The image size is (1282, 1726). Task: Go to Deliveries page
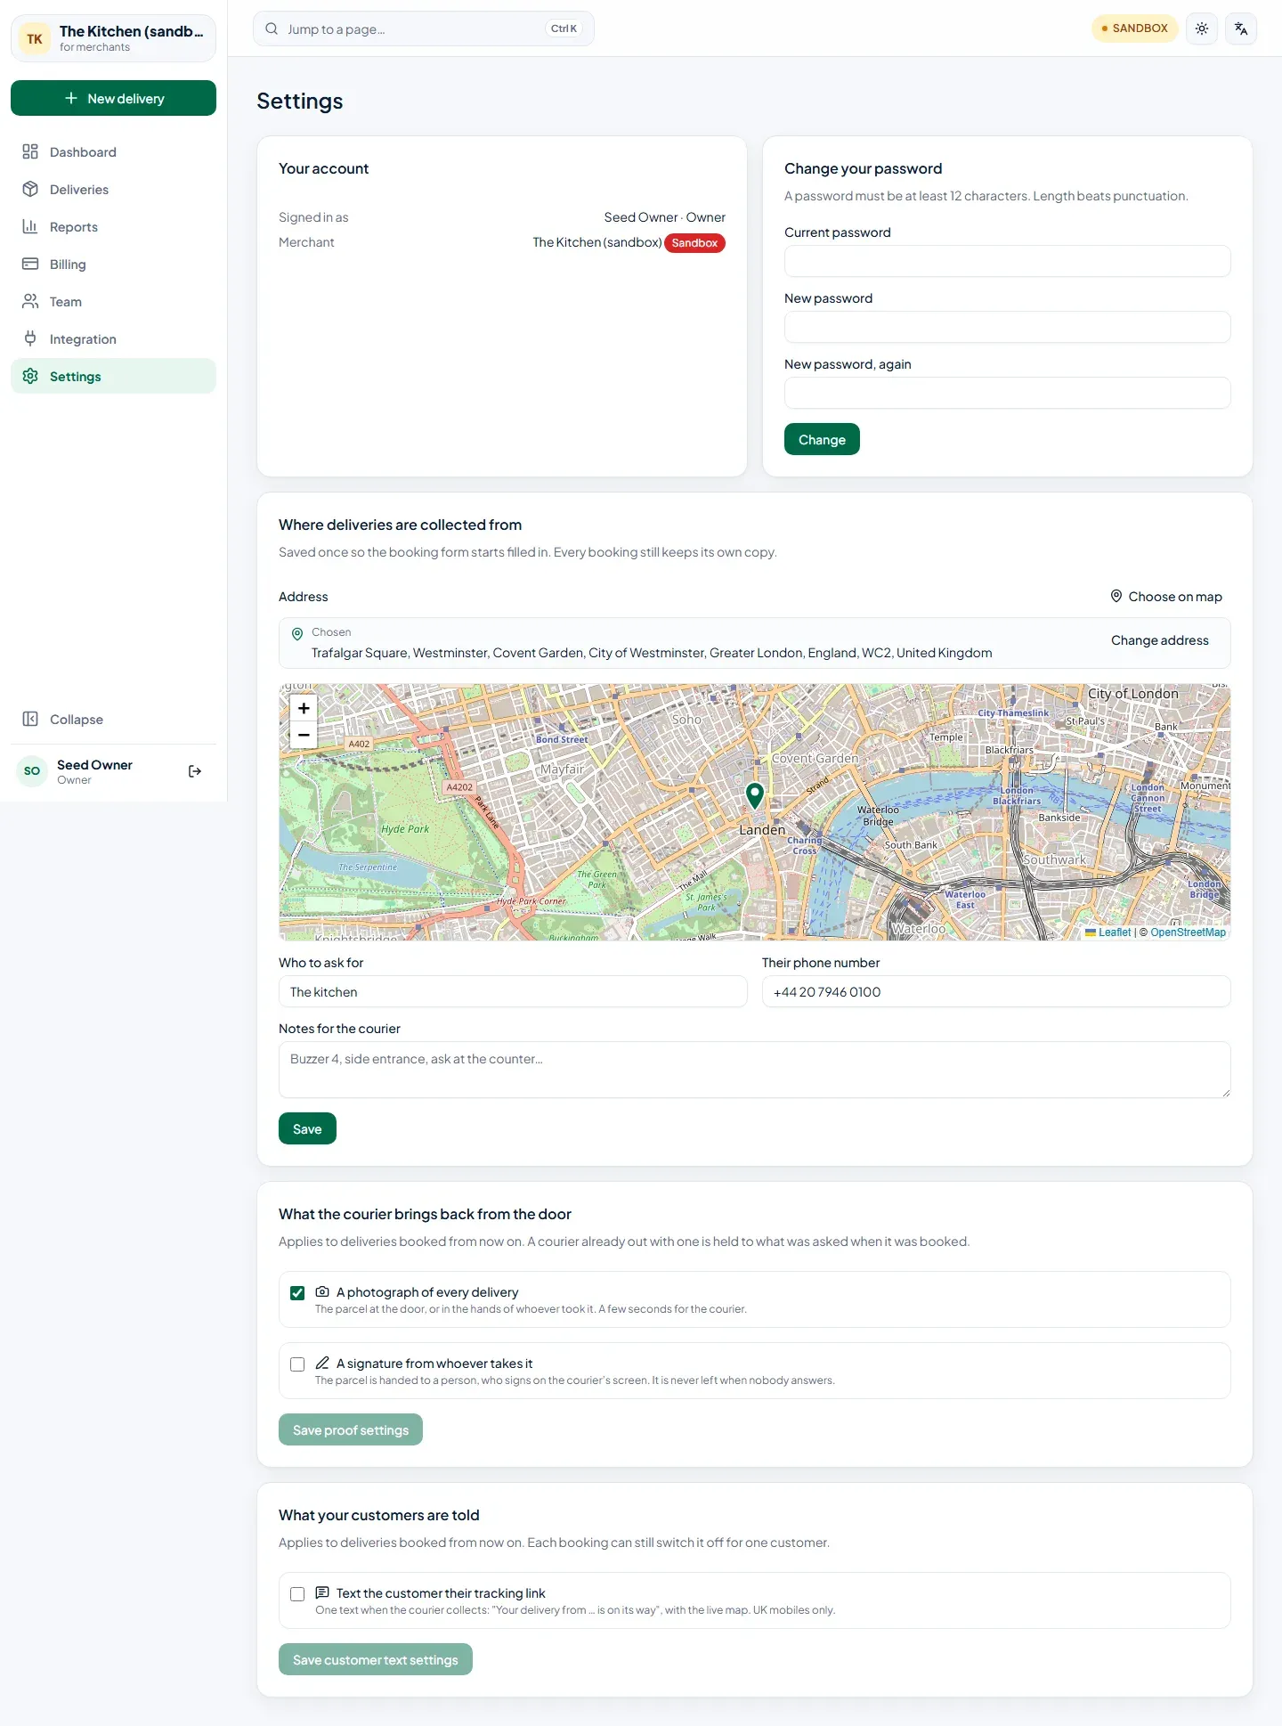113,190
